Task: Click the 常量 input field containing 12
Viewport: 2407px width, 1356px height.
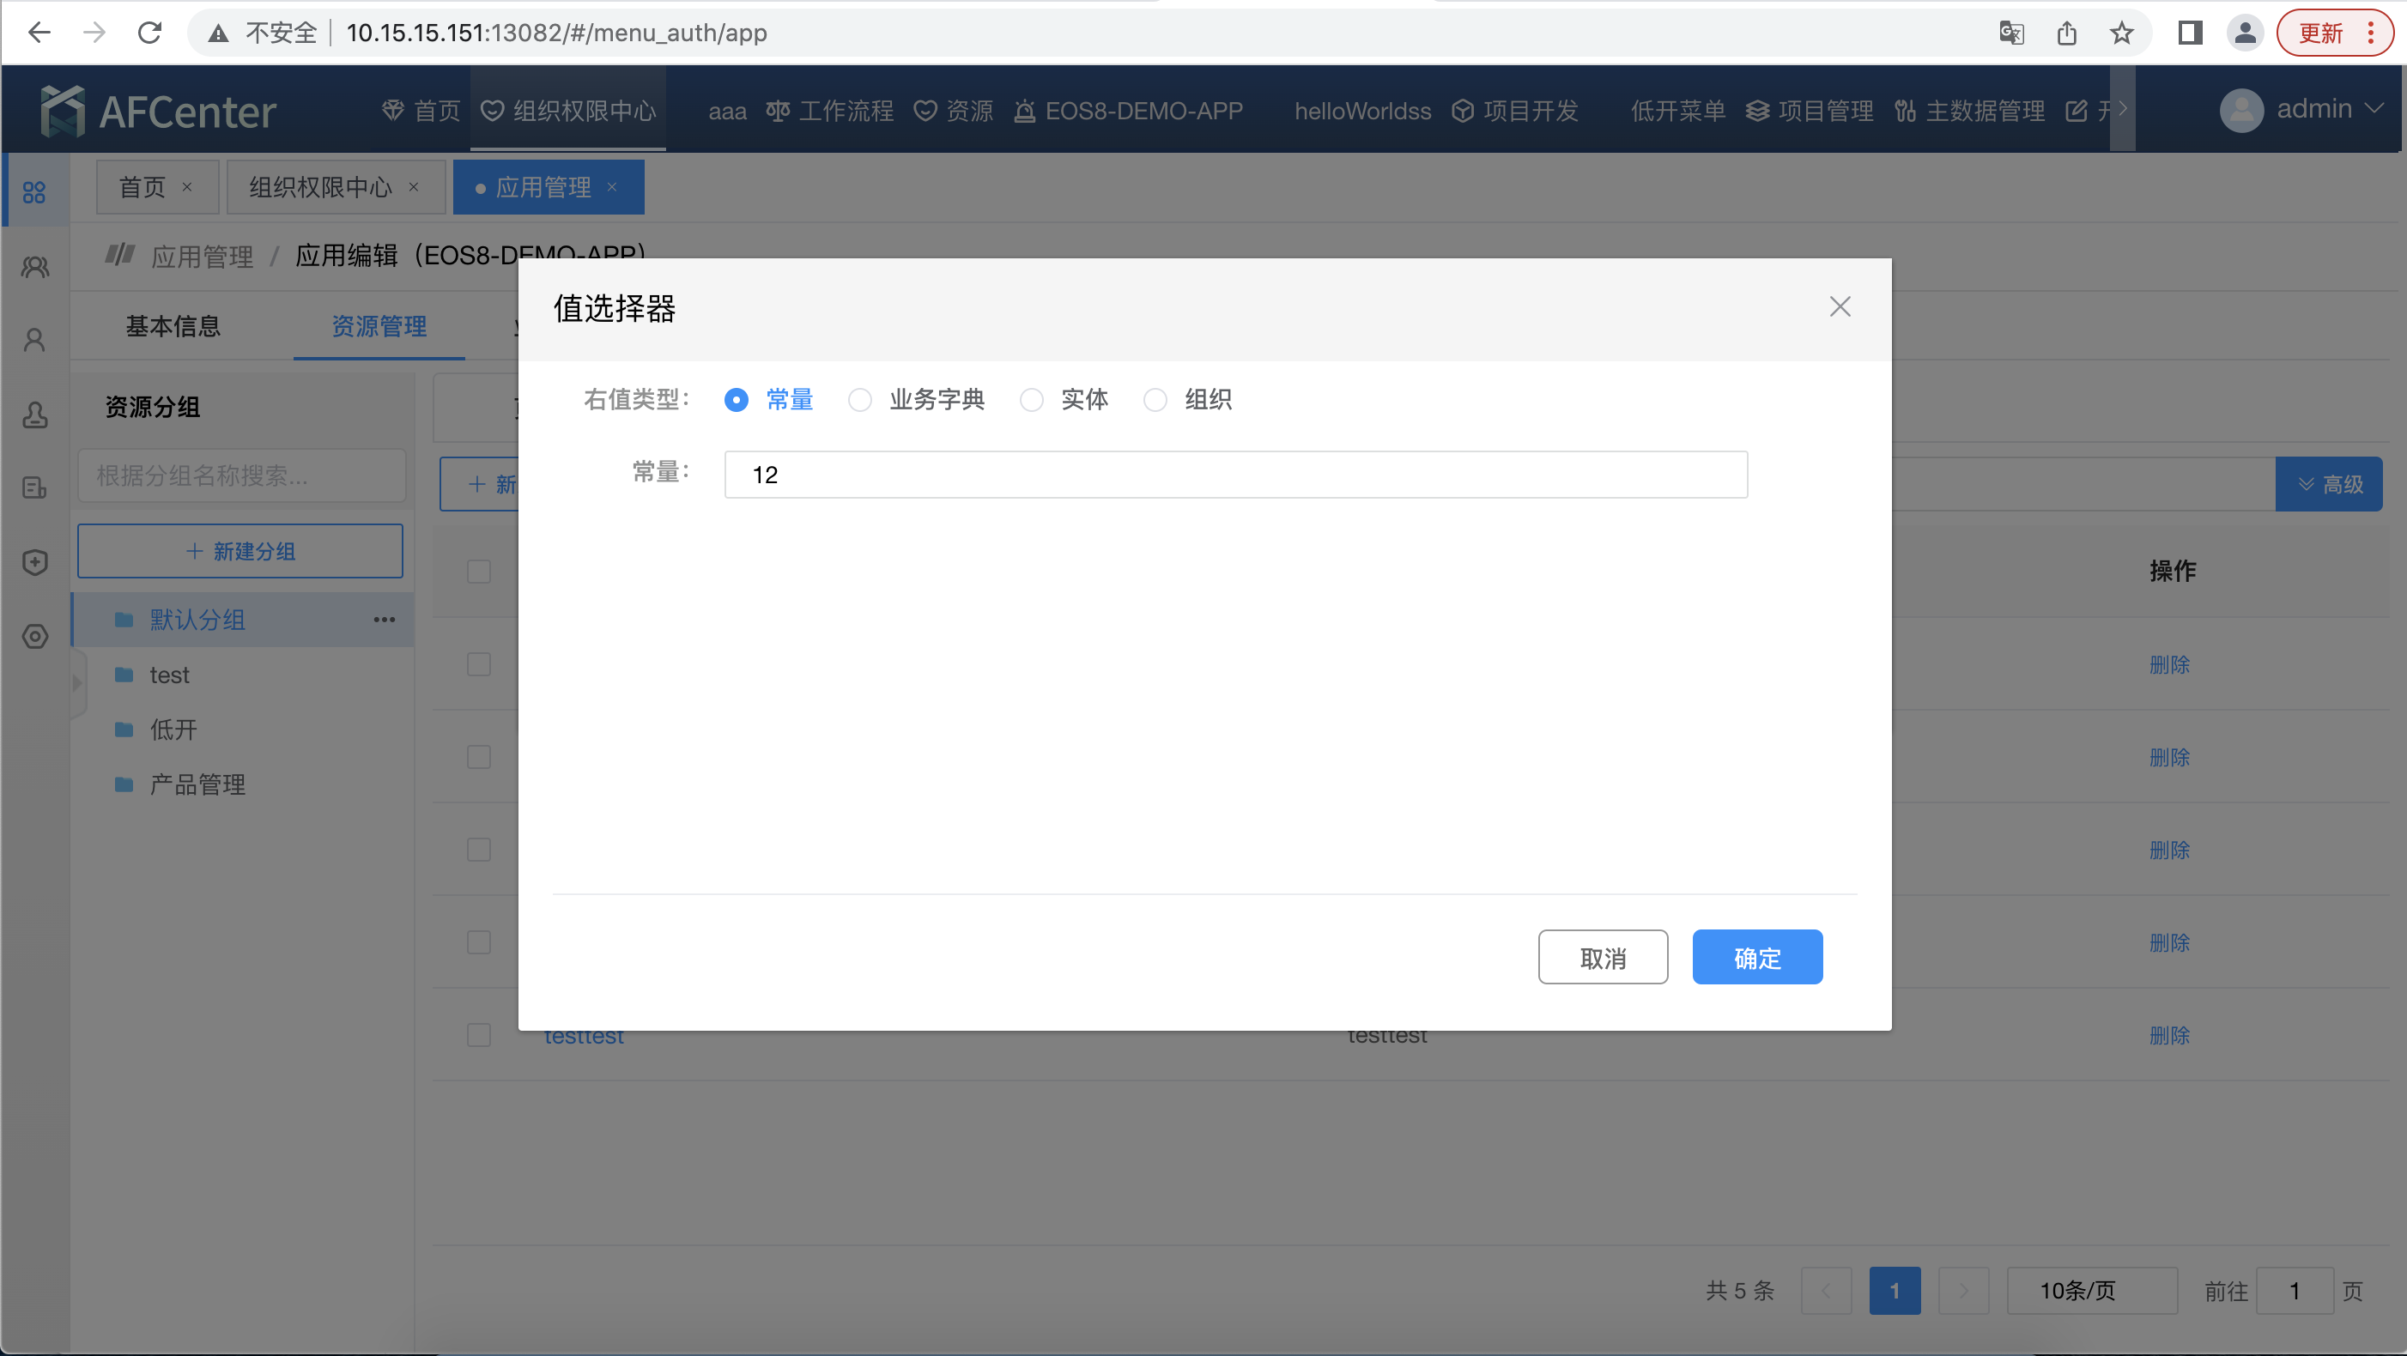Action: (1235, 475)
